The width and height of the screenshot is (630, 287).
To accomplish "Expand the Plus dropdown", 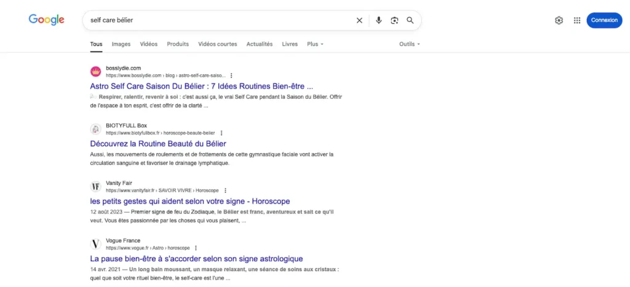I will pyautogui.click(x=315, y=44).
